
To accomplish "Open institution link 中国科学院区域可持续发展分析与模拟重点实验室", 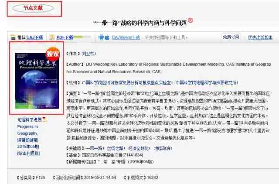I will pos(126,82).
